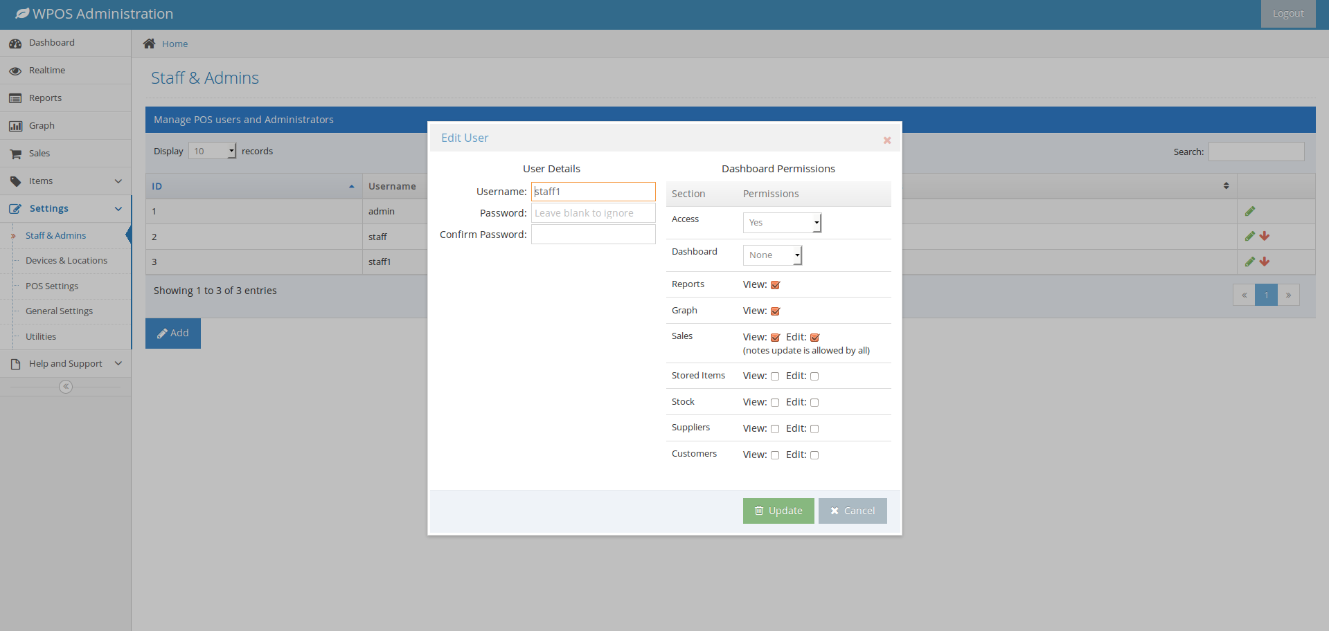Select POS Settings in the sidebar

pos(52,286)
